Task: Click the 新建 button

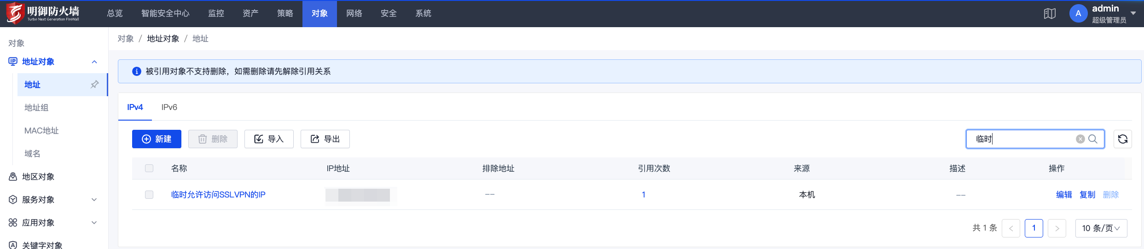Action: [157, 139]
